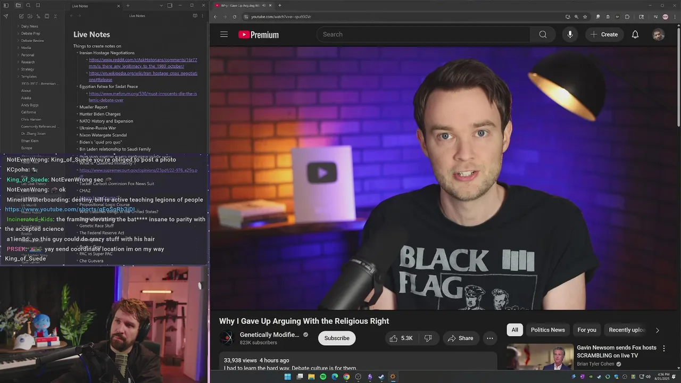This screenshot has height=383, width=681.
Task: Open Obsidian search magnifier icon
Action: pyautogui.click(x=28, y=5)
